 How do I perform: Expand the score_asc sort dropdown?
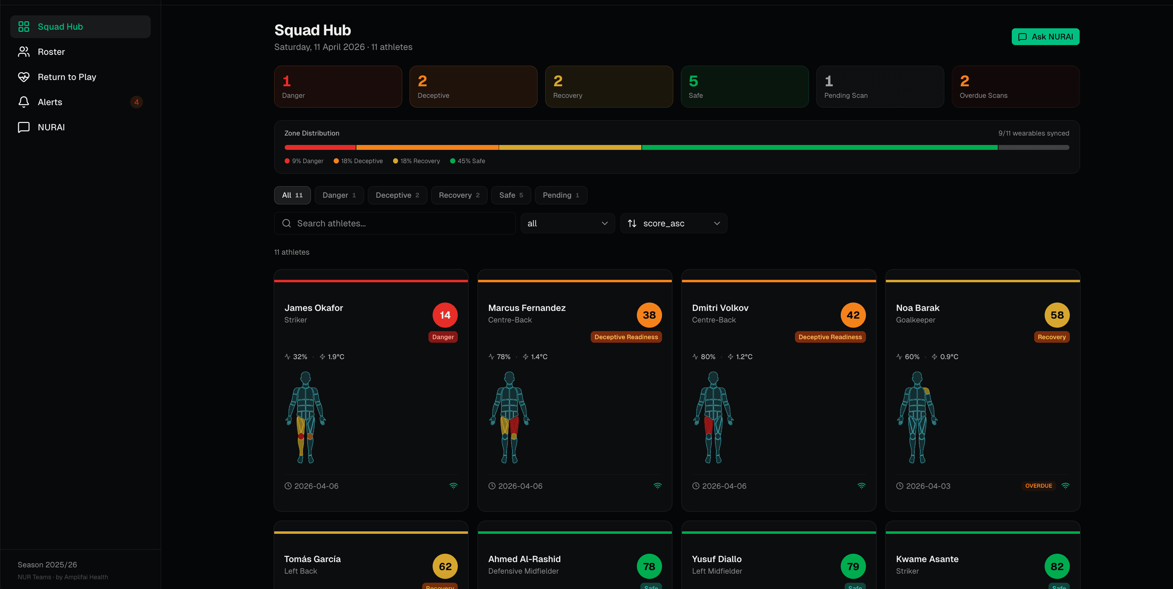[674, 223]
